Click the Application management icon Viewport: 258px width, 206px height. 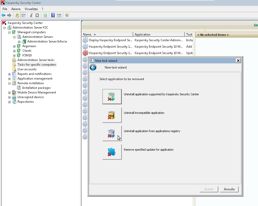point(14,79)
